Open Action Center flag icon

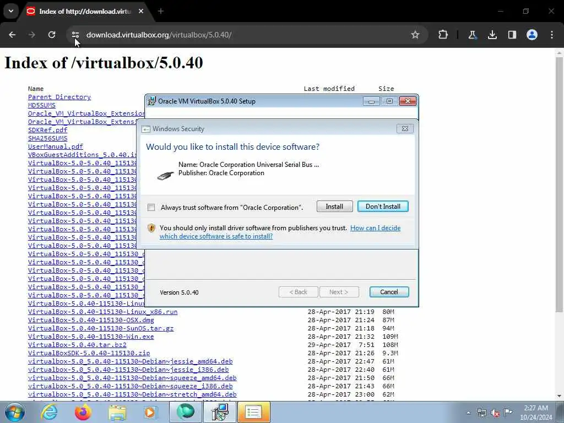tap(508, 413)
